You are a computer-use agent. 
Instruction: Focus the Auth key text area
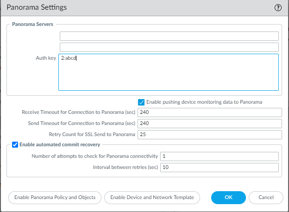169,72
